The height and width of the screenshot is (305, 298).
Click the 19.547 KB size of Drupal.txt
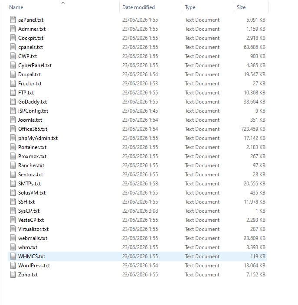[255, 75]
